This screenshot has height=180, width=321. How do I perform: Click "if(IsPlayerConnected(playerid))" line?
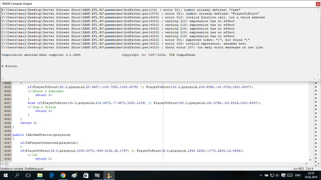(x=49, y=143)
